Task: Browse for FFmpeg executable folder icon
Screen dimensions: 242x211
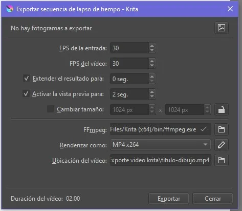Action: coord(222,129)
